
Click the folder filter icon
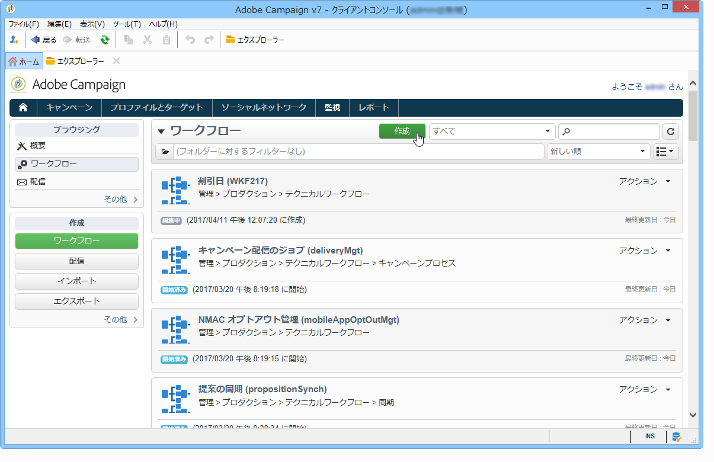pyautogui.click(x=165, y=152)
